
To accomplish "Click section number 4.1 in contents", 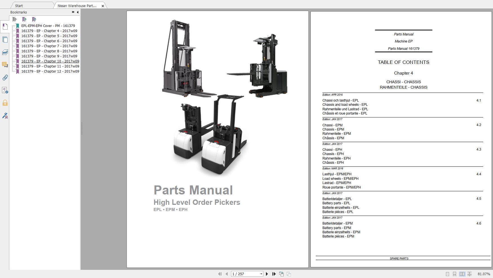I will point(479,100).
